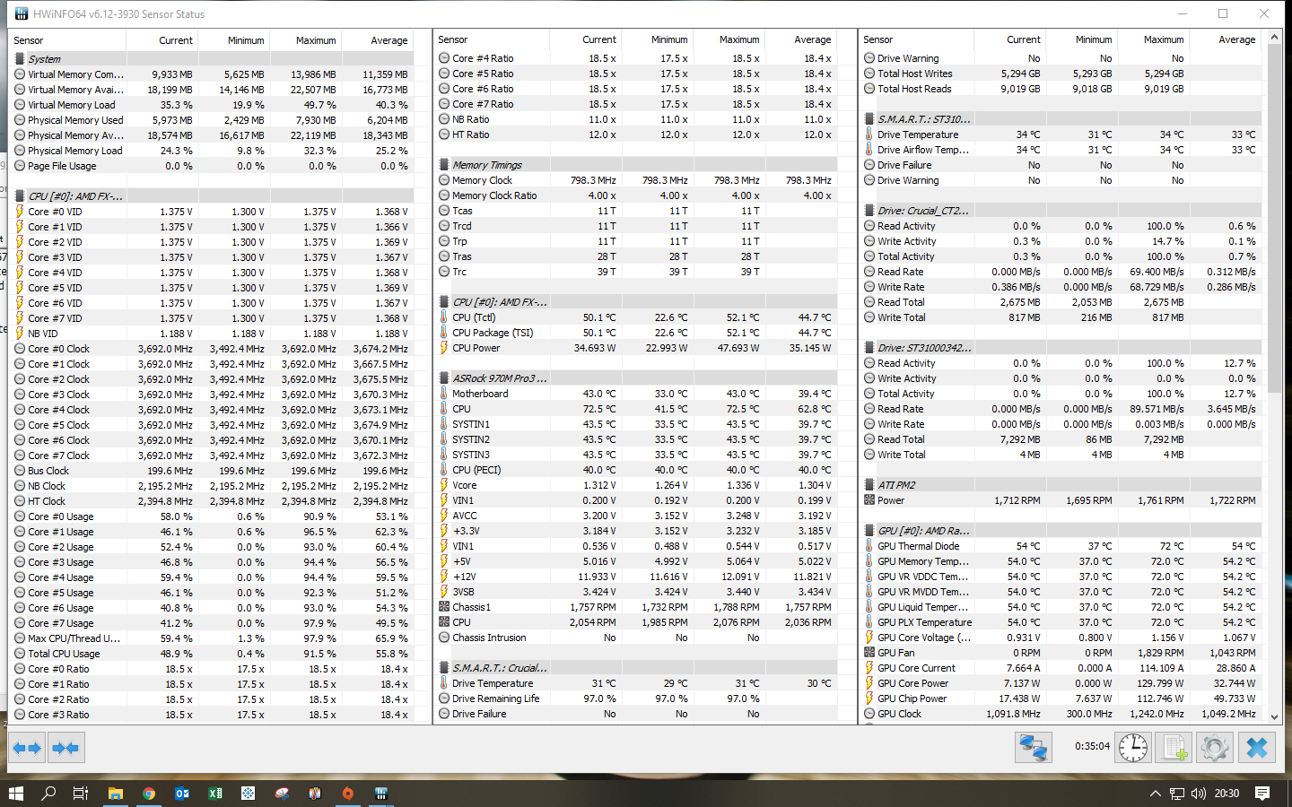Image resolution: width=1292 pixels, height=807 pixels.
Task: Open the volume control in the system tray
Action: (x=1199, y=793)
